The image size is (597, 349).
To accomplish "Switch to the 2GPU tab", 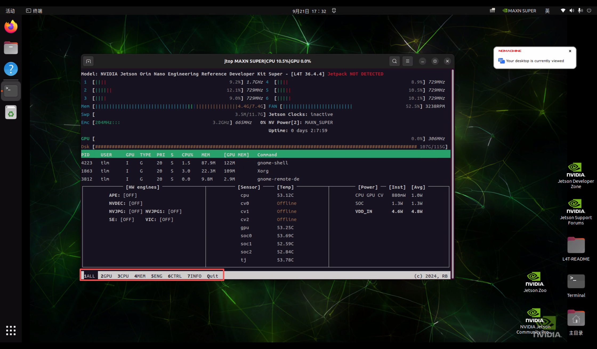I will point(106,276).
